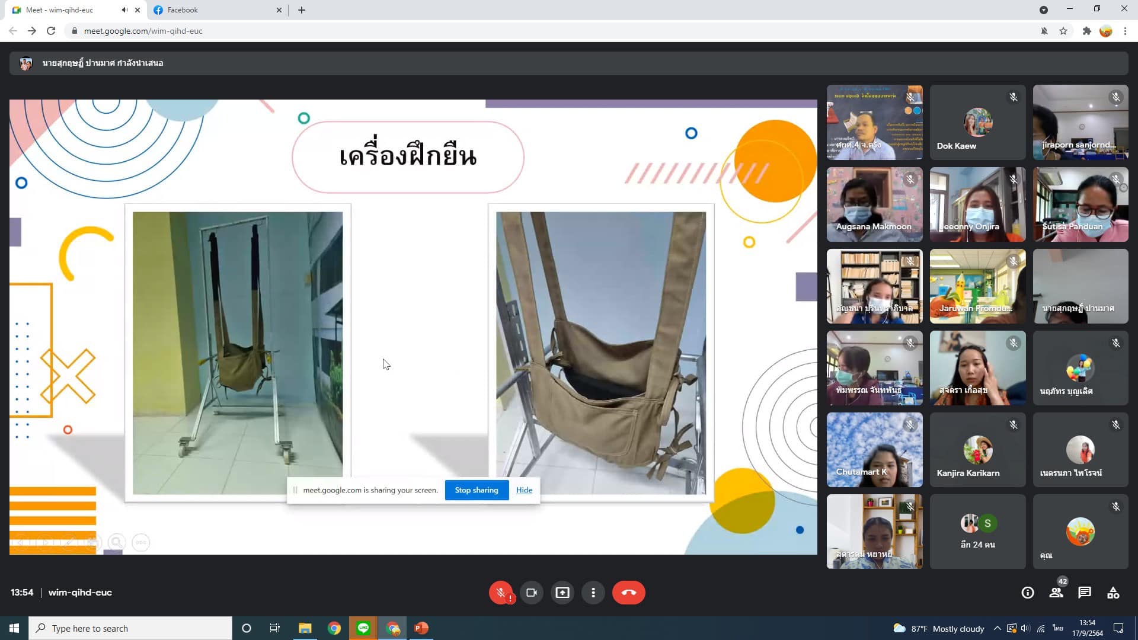Switch to the Facebook tab
1138x640 pixels.
[217, 10]
